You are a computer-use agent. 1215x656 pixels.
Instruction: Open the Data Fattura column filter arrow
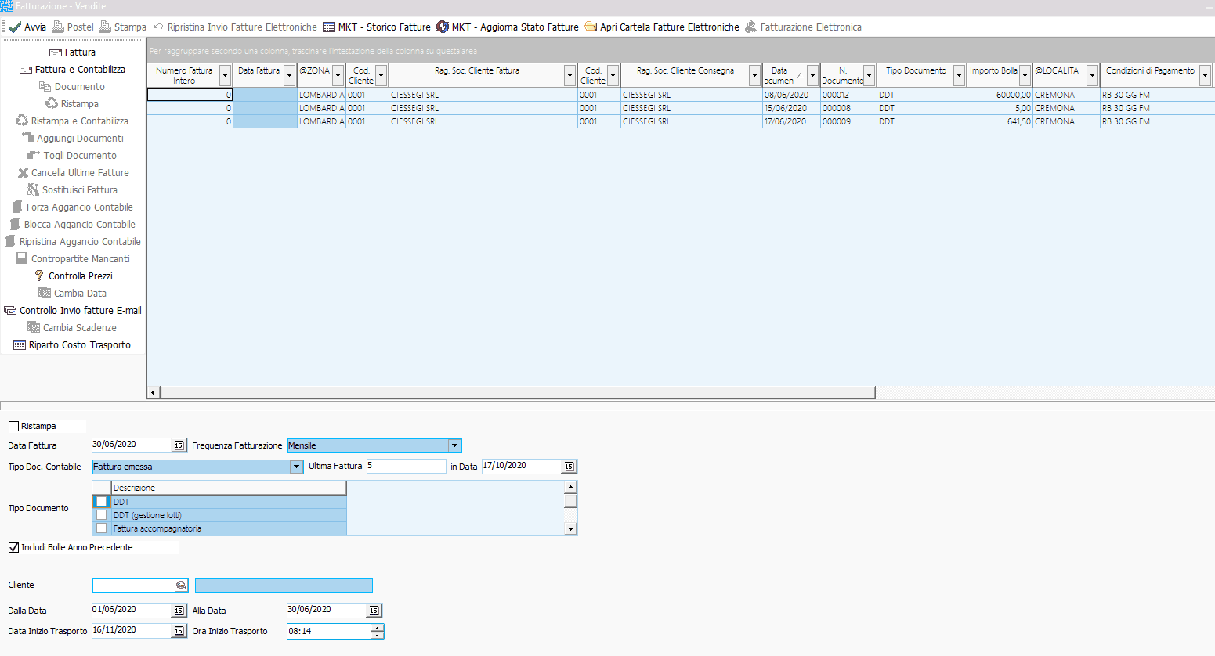point(289,76)
